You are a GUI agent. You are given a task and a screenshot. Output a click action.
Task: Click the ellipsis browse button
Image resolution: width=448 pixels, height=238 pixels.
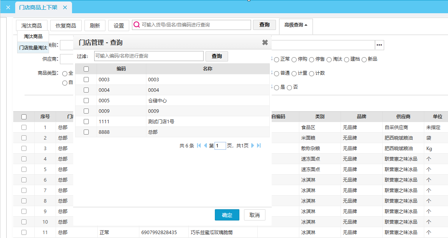point(379,45)
